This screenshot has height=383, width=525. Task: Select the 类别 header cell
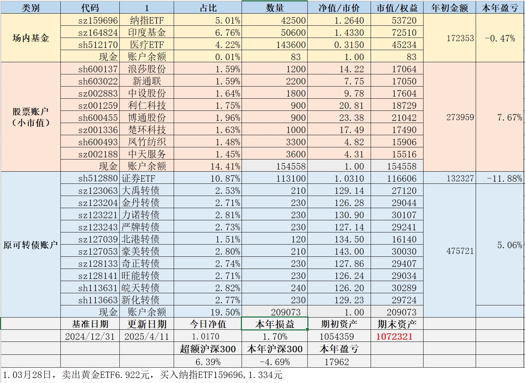click(31, 8)
